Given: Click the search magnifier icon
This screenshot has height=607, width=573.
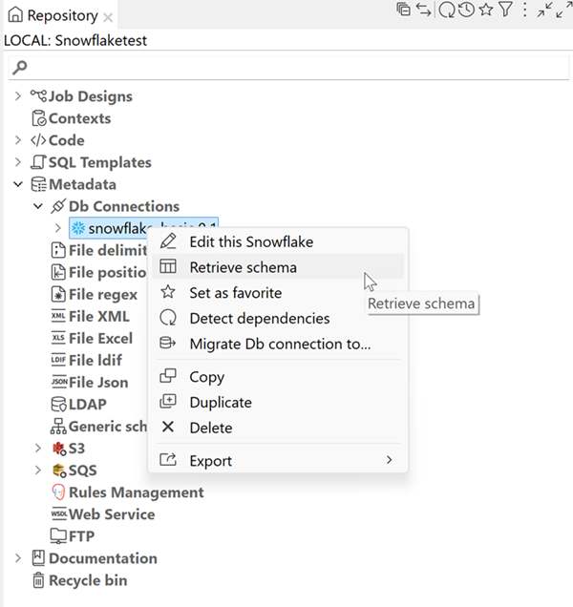Looking at the screenshot, I should pyautogui.click(x=19, y=68).
